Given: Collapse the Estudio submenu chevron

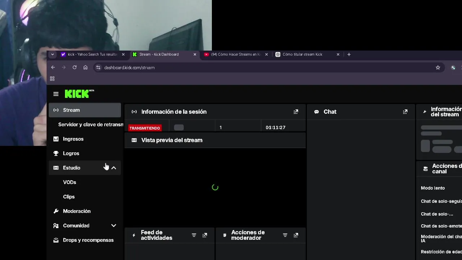Looking at the screenshot, I should (114, 168).
